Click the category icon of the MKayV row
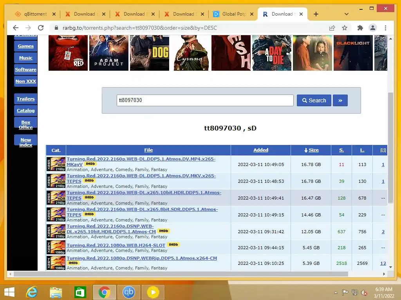 tap(56, 164)
